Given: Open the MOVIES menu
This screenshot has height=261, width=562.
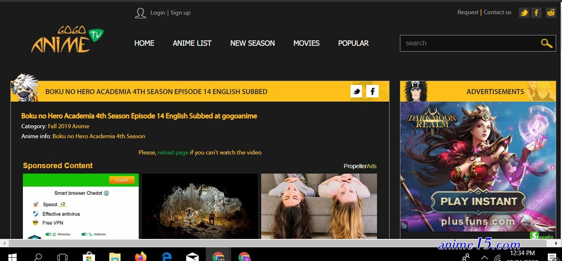Looking at the screenshot, I should pos(306,43).
